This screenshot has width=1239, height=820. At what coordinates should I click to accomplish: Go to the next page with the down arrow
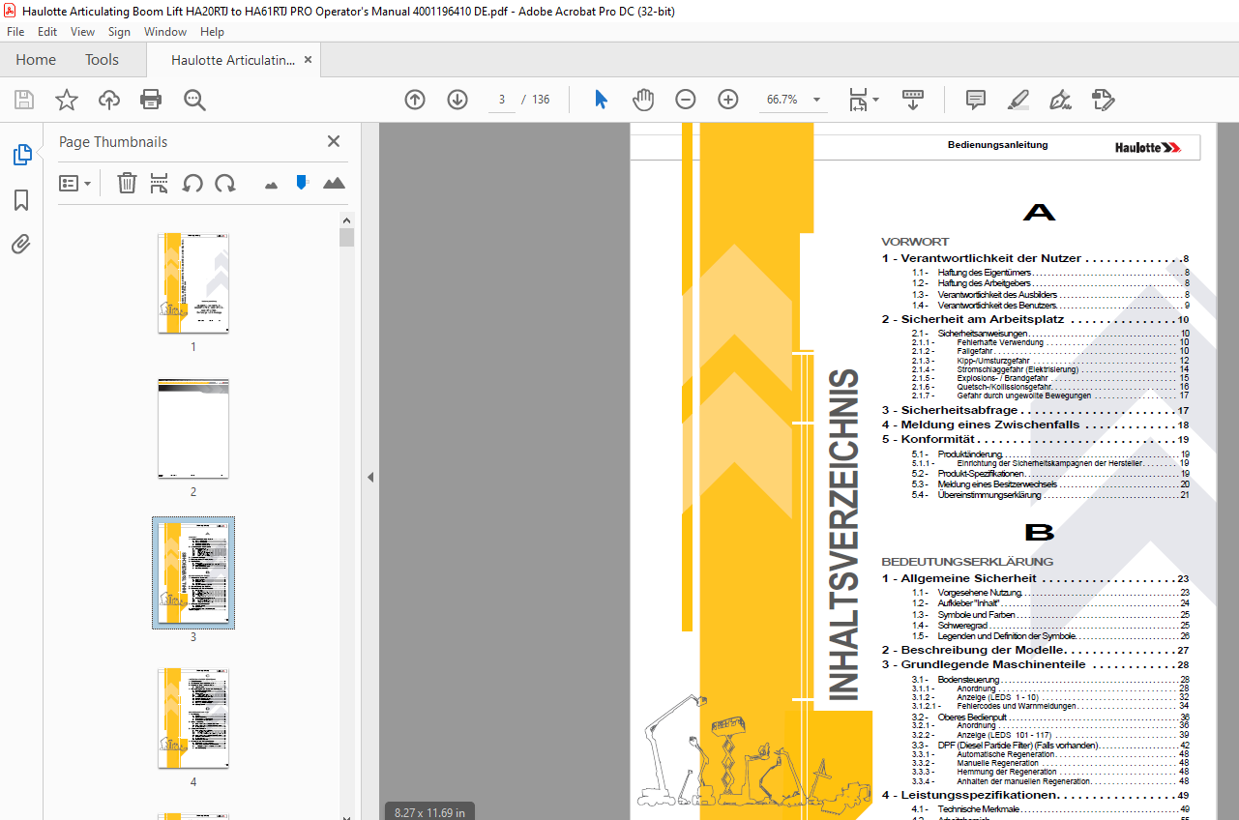click(x=457, y=100)
